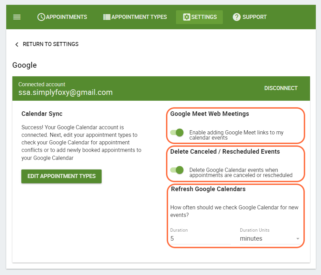Click Google Meet Web Meetings heading
The image size is (321, 275).
[210, 113]
